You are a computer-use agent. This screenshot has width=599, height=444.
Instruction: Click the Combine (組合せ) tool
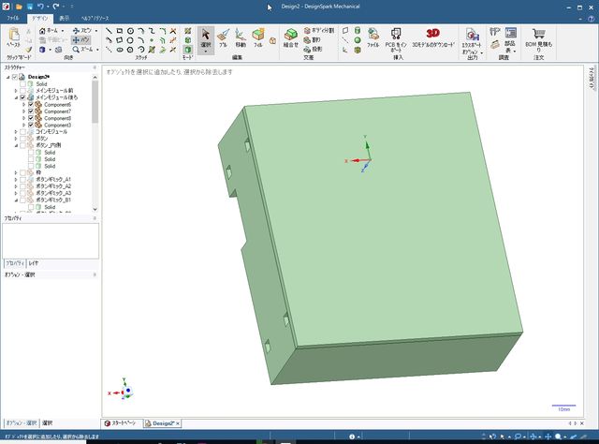coord(291,38)
